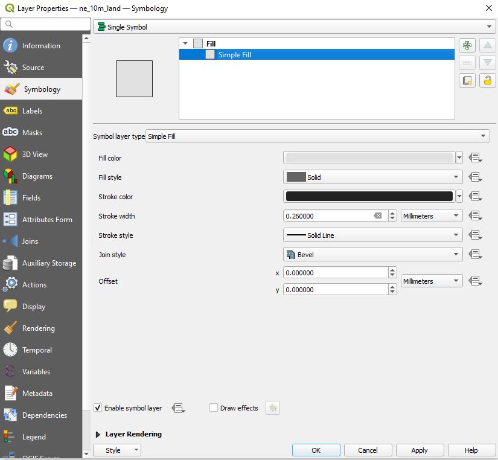The height and width of the screenshot is (460, 498).
Task: Move symbol layer up arrow
Action: [488, 45]
